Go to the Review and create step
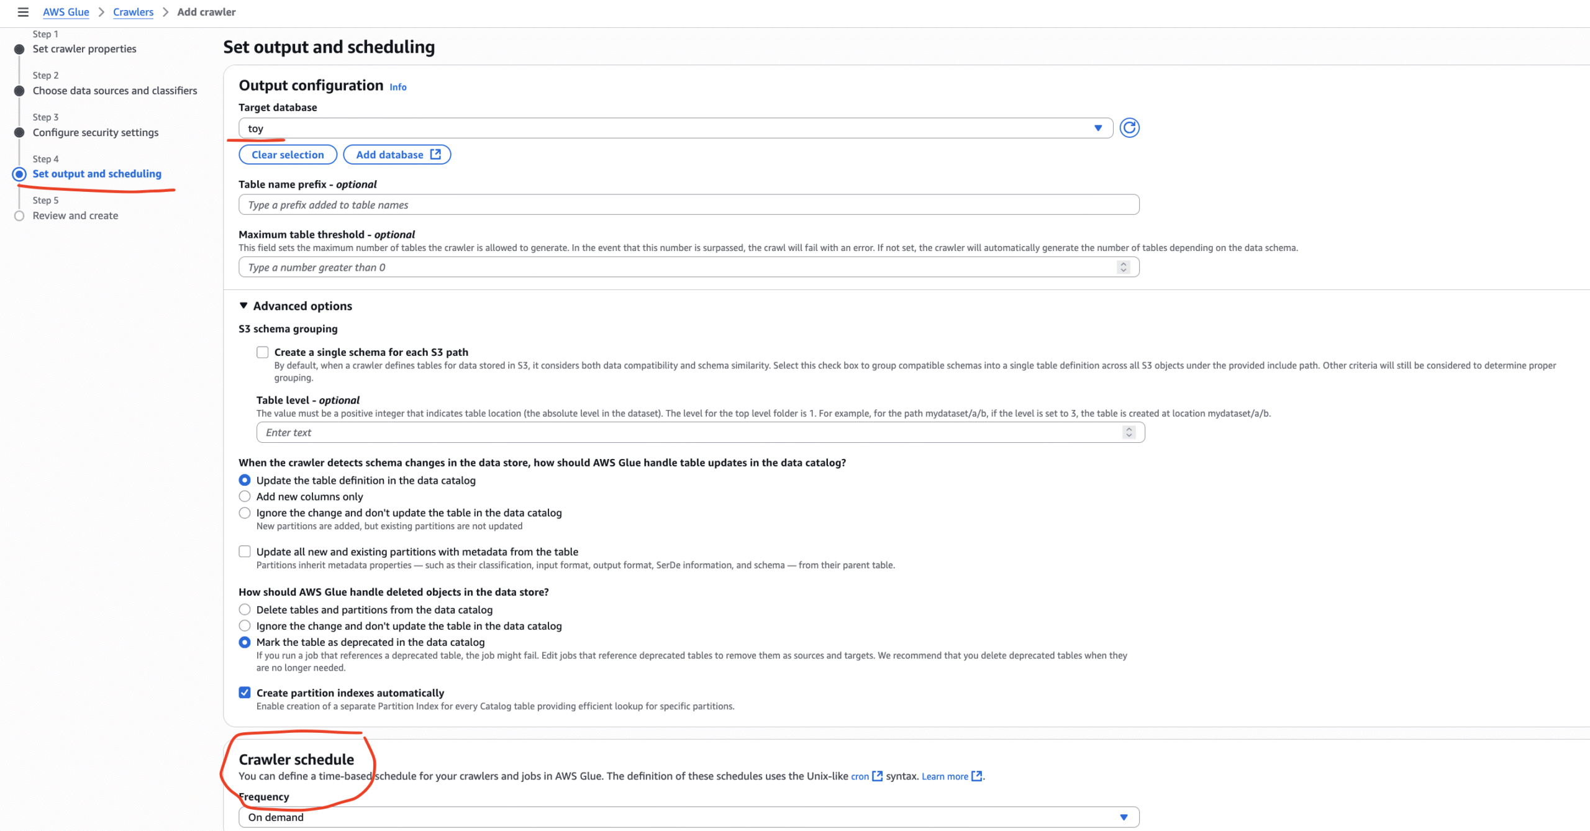 coord(75,215)
